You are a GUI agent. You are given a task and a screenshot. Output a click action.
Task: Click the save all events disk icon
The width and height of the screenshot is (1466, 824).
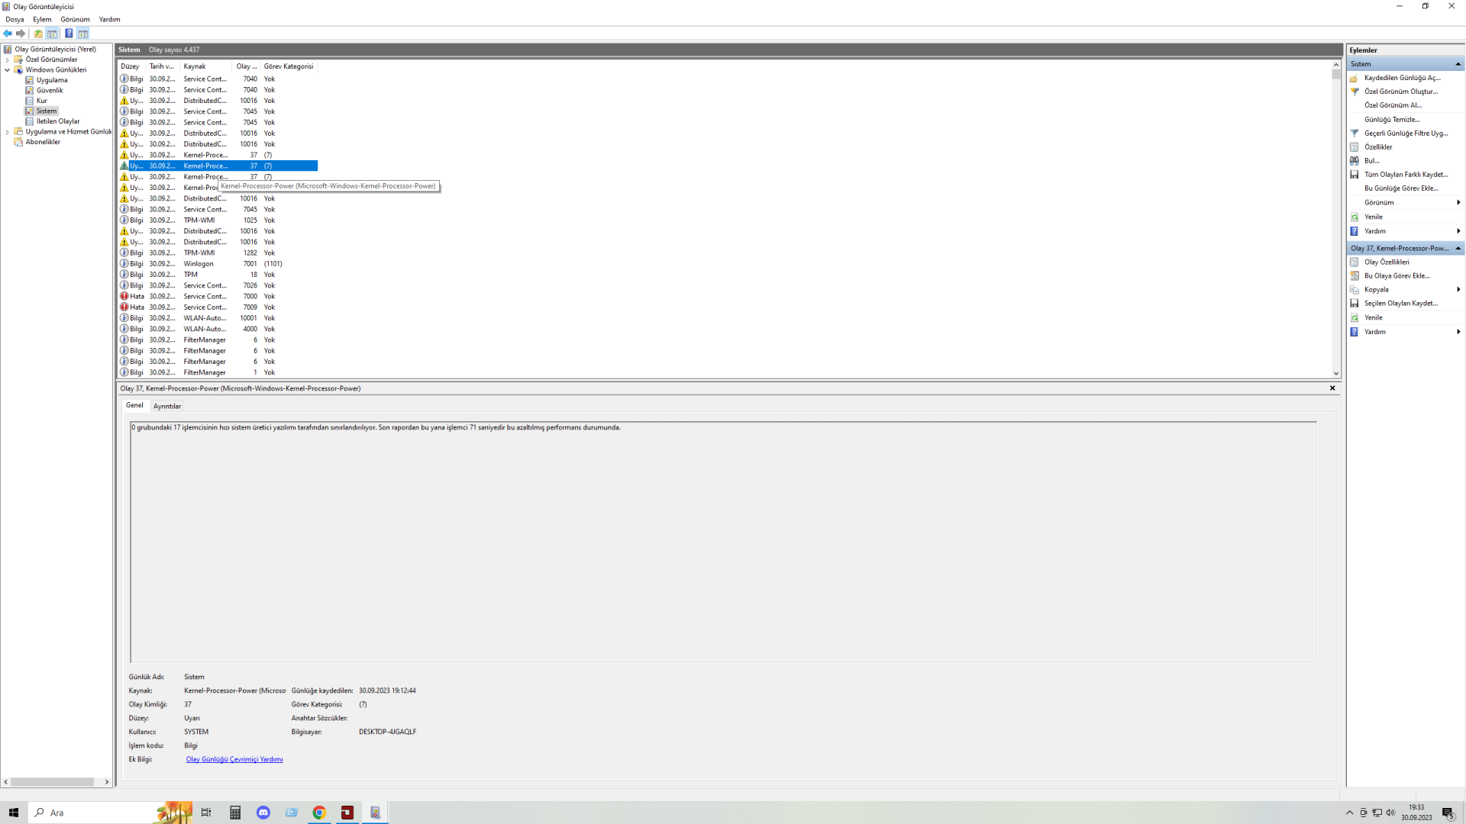click(1355, 175)
